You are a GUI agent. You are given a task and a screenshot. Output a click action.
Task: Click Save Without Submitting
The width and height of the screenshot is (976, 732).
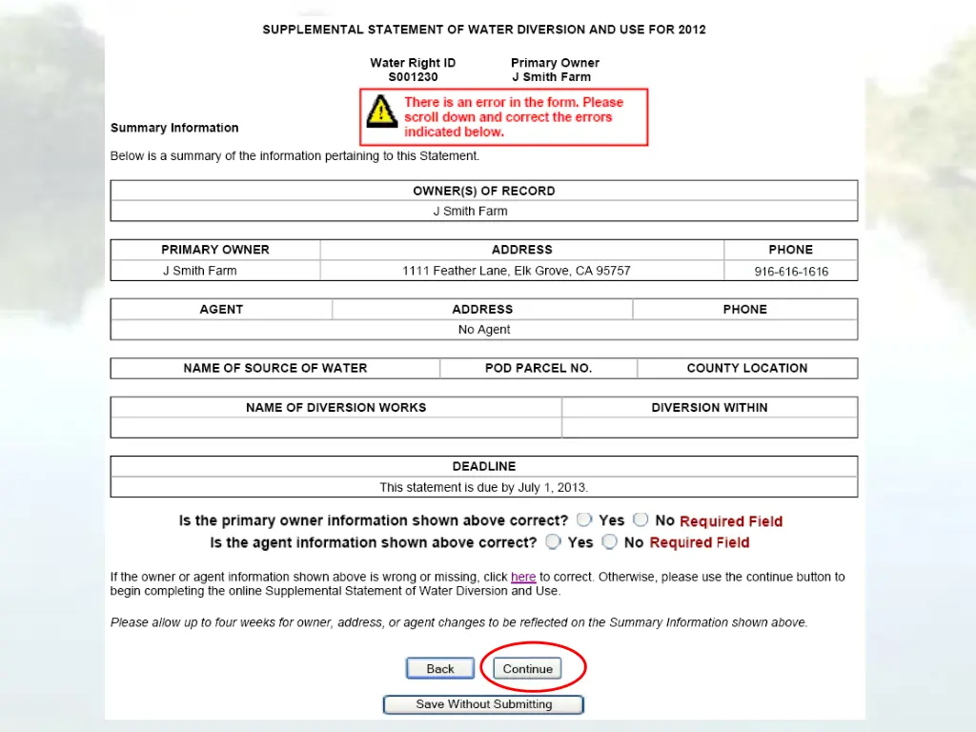[x=483, y=704]
